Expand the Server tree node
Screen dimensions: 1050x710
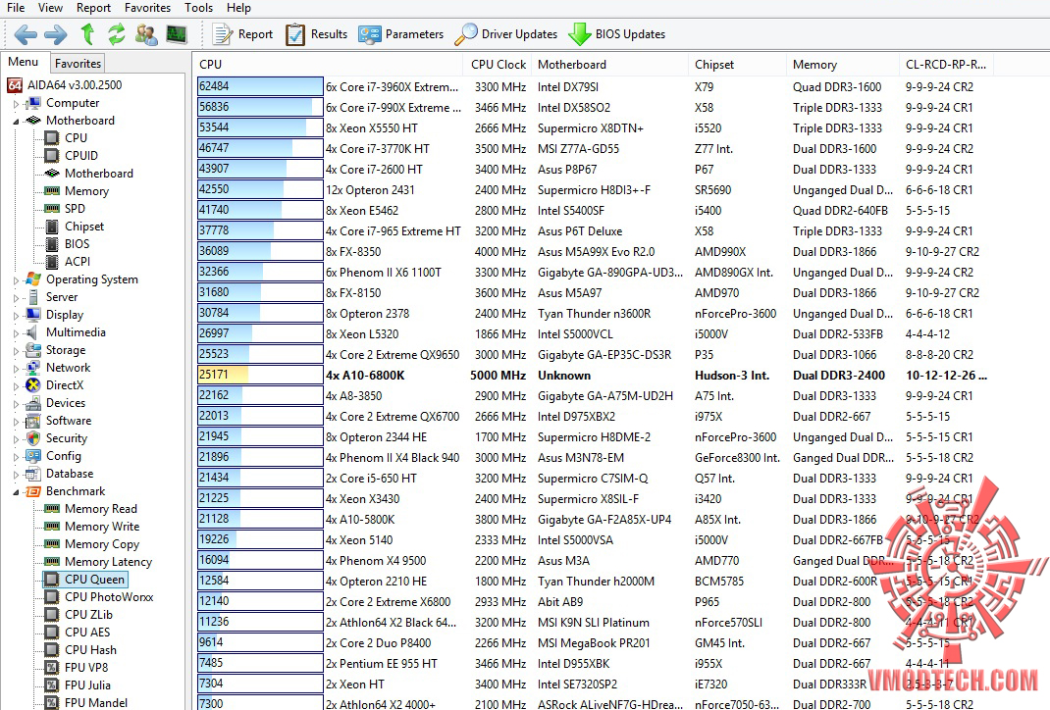(16, 298)
